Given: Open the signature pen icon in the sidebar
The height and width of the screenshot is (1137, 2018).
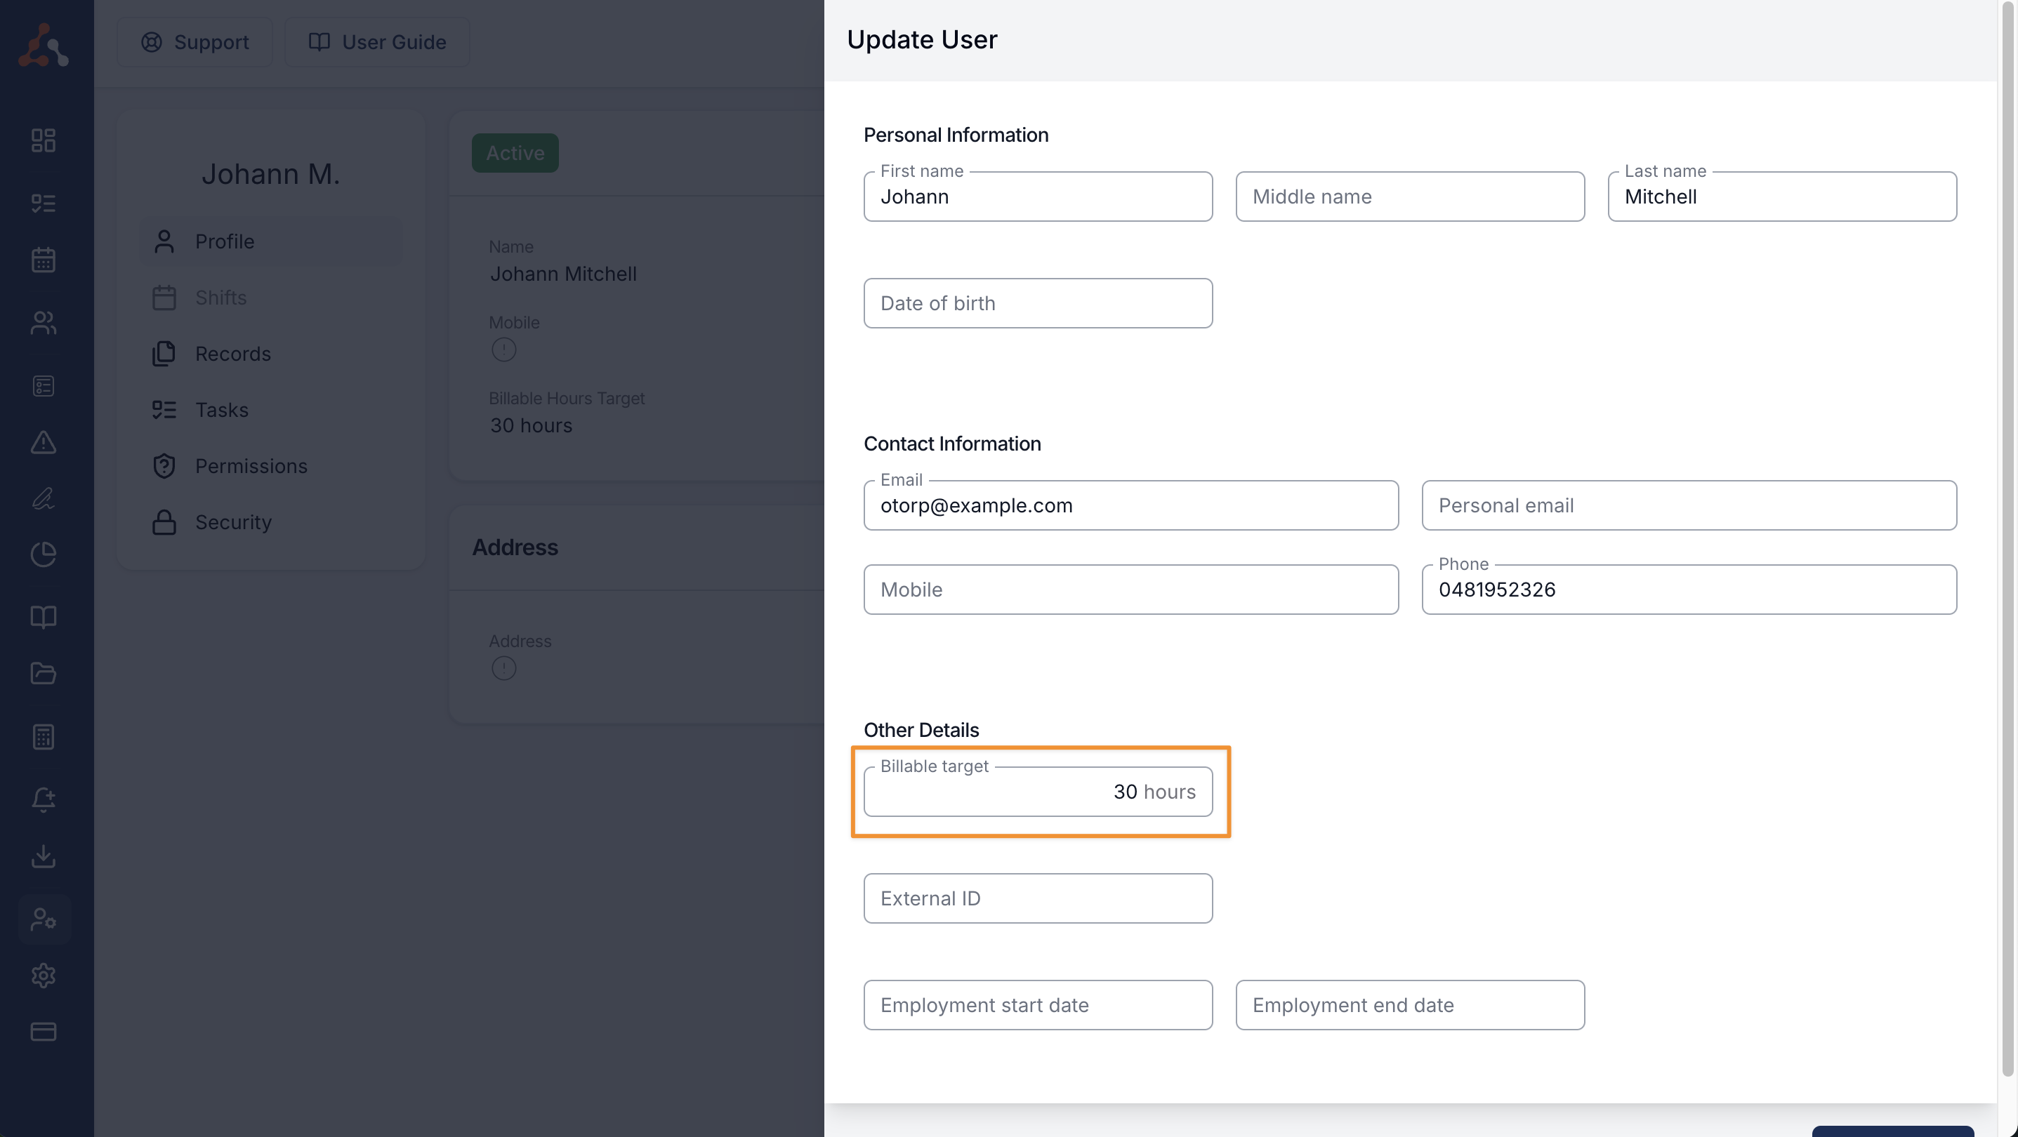Looking at the screenshot, I should (43, 498).
